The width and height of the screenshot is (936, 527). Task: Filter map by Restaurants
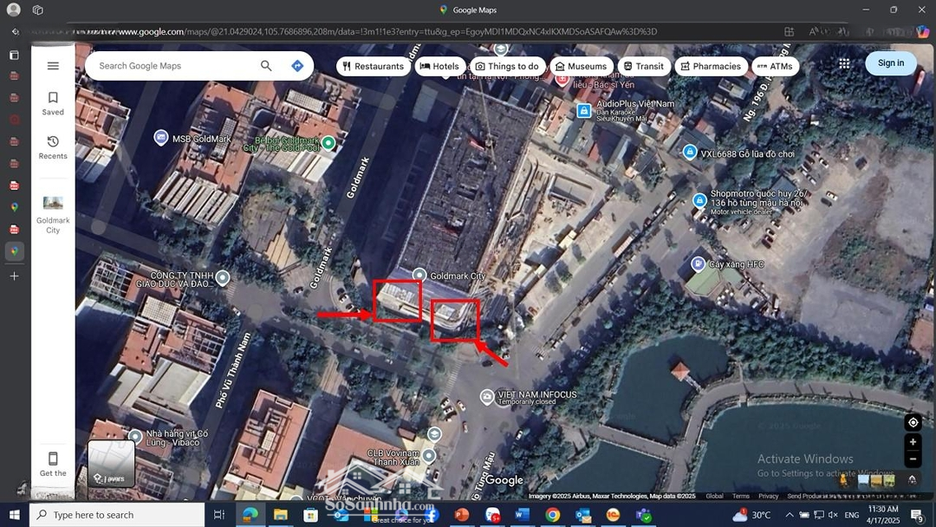[373, 66]
